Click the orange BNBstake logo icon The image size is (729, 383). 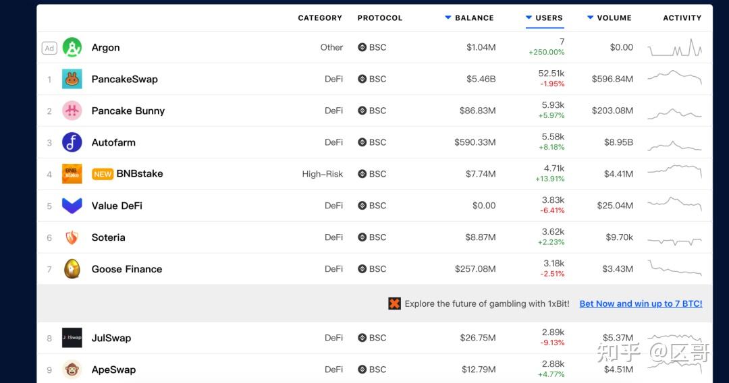click(72, 174)
